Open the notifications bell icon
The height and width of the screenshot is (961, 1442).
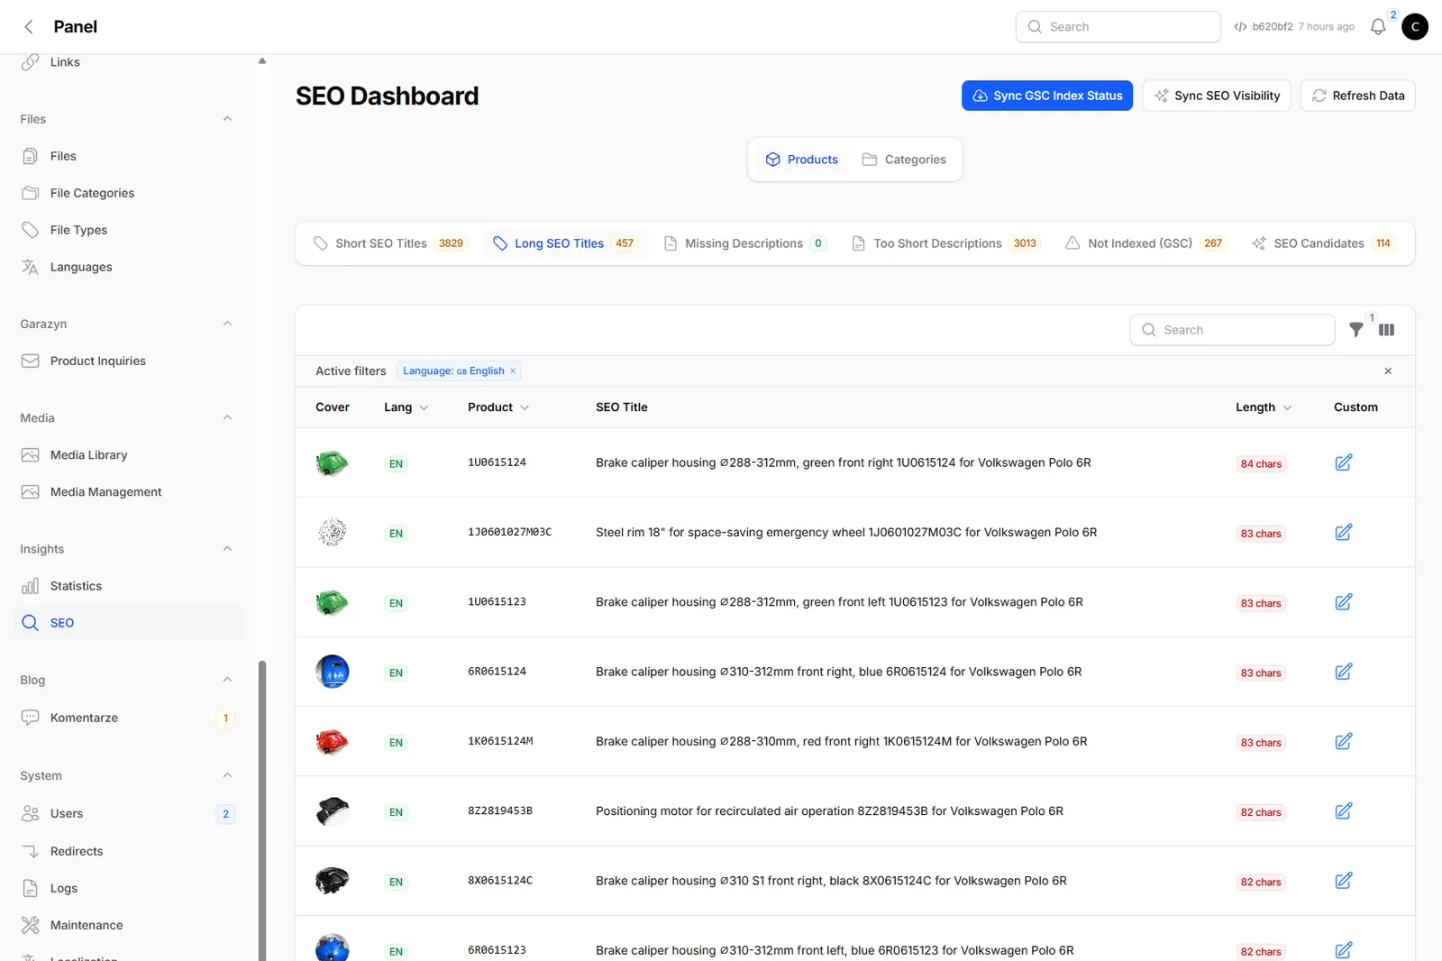1378,27
